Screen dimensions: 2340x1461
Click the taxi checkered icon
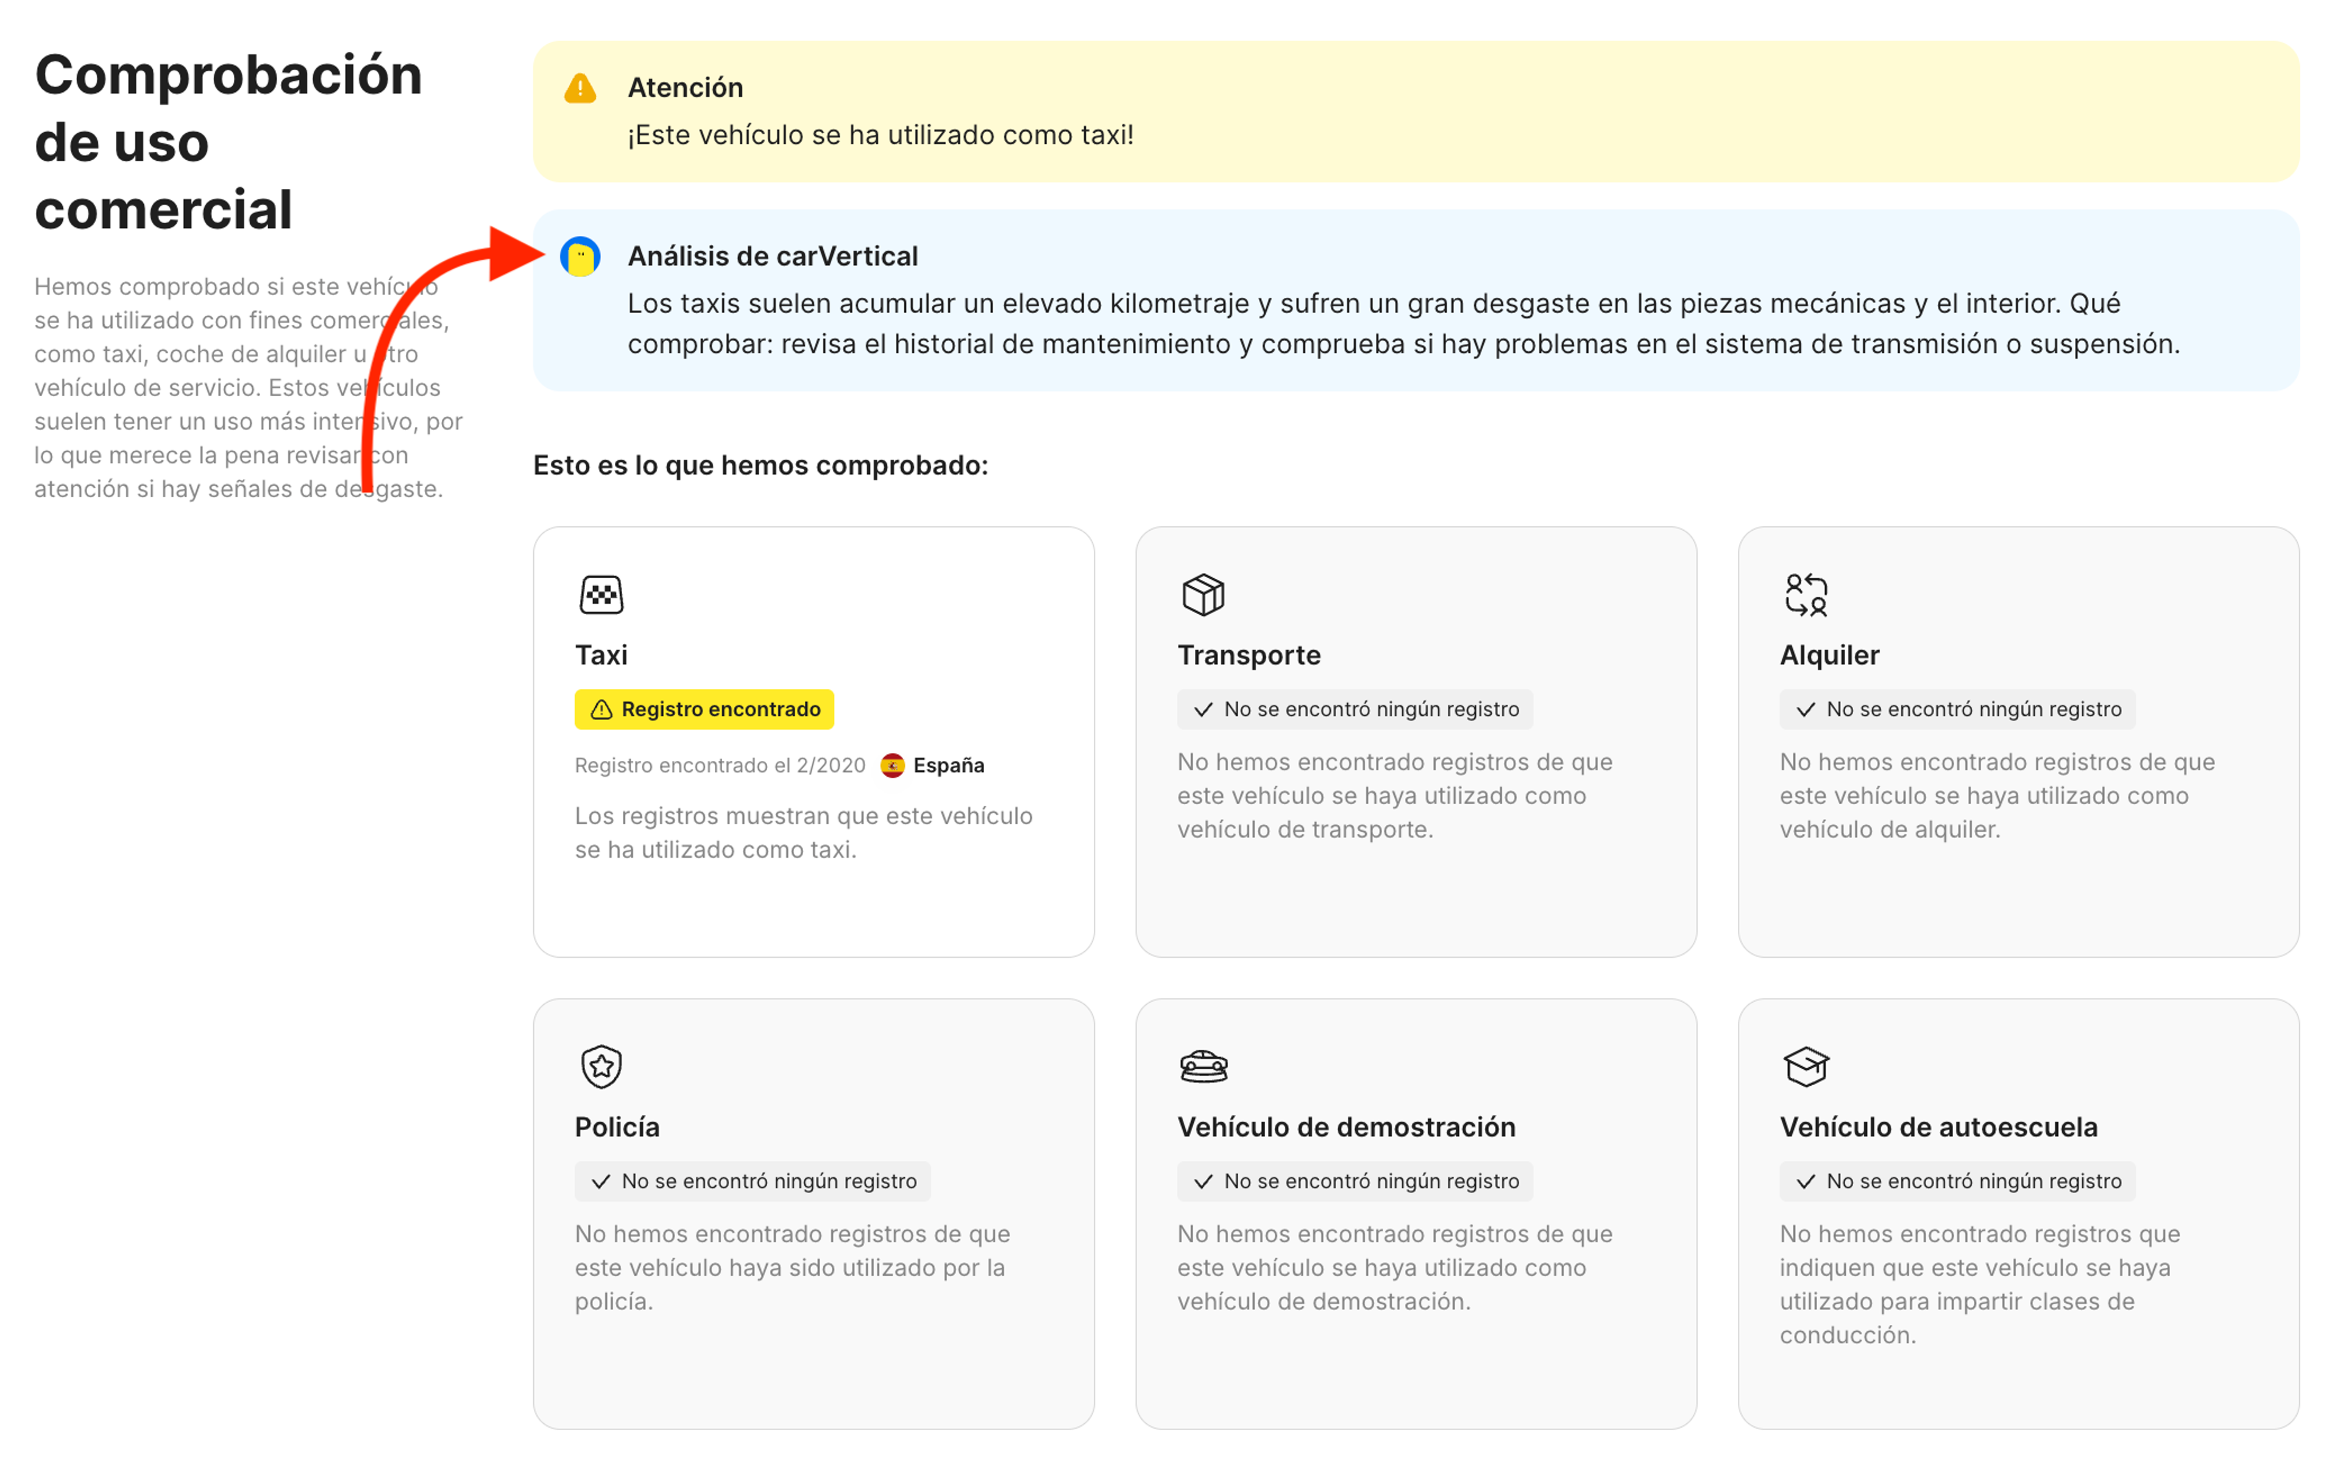[x=601, y=594]
